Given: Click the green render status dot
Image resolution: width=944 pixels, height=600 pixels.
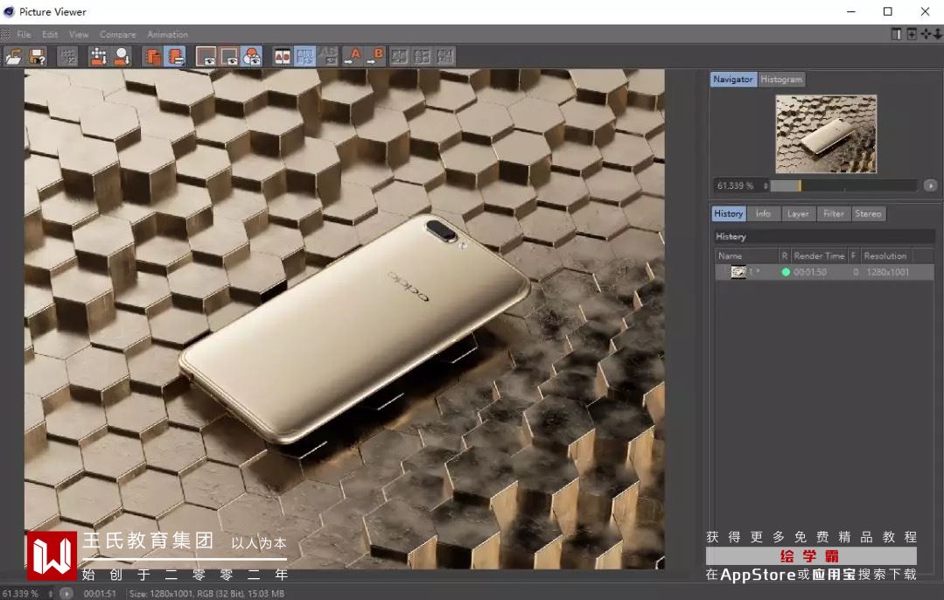Looking at the screenshot, I should [x=785, y=272].
